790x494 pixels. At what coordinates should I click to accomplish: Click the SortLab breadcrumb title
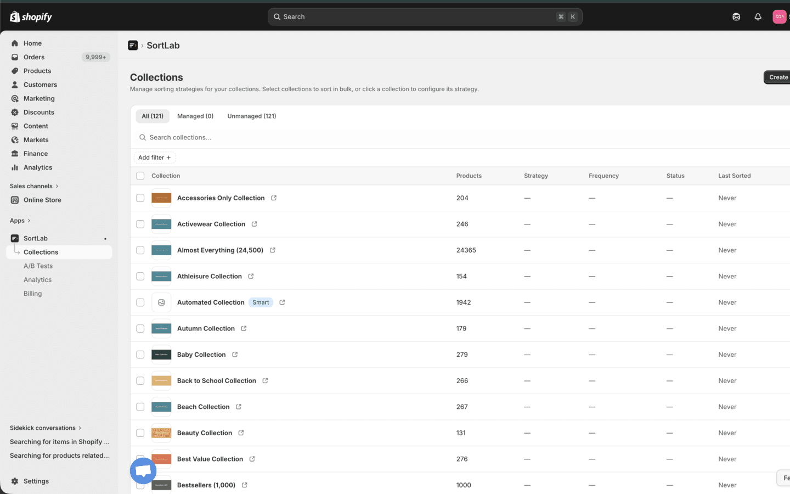coord(163,46)
